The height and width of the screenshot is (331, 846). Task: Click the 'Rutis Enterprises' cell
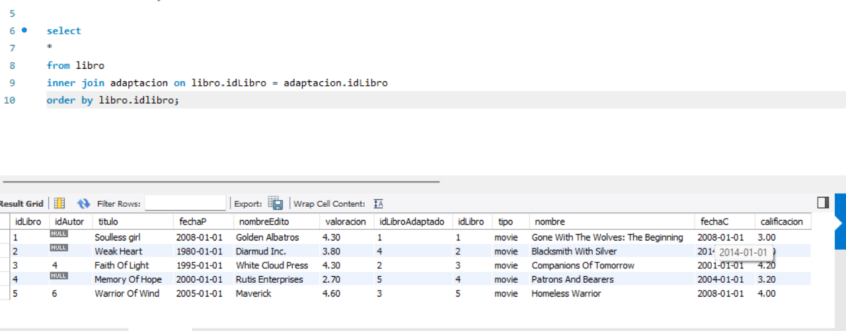point(269,279)
